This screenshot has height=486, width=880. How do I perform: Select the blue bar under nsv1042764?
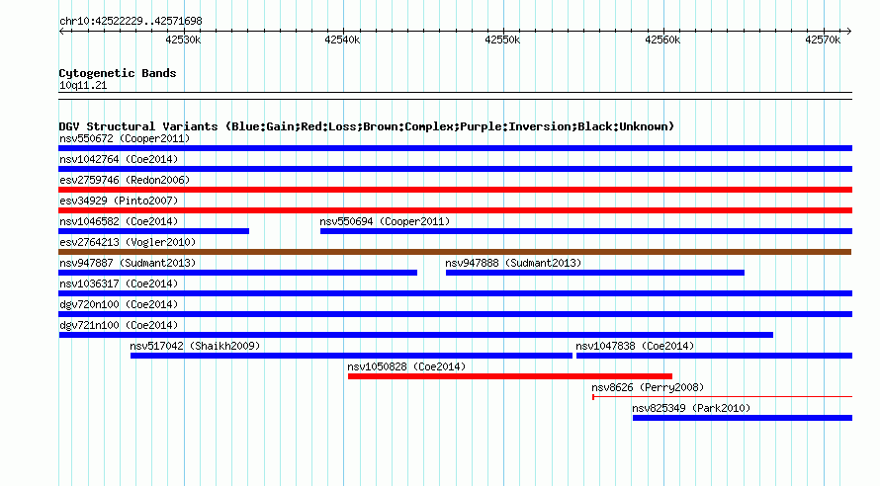455,169
